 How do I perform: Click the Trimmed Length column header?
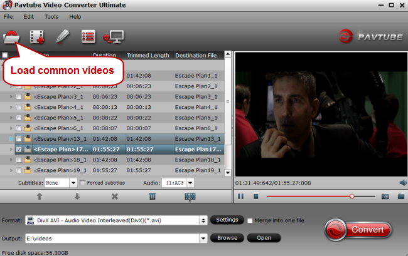pyautogui.click(x=148, y=55)
